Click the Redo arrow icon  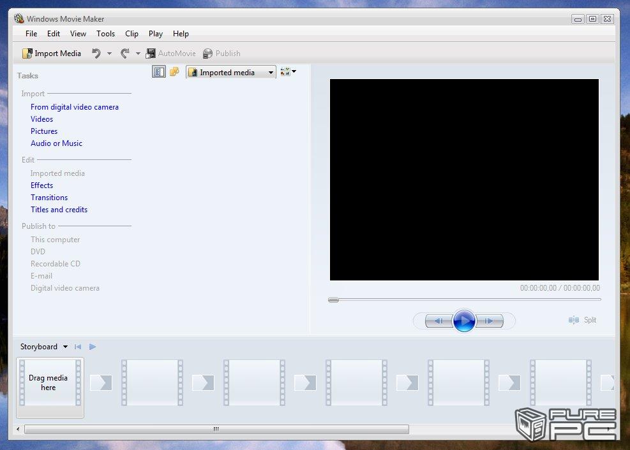pyautogui.click(x=125, y=54)
